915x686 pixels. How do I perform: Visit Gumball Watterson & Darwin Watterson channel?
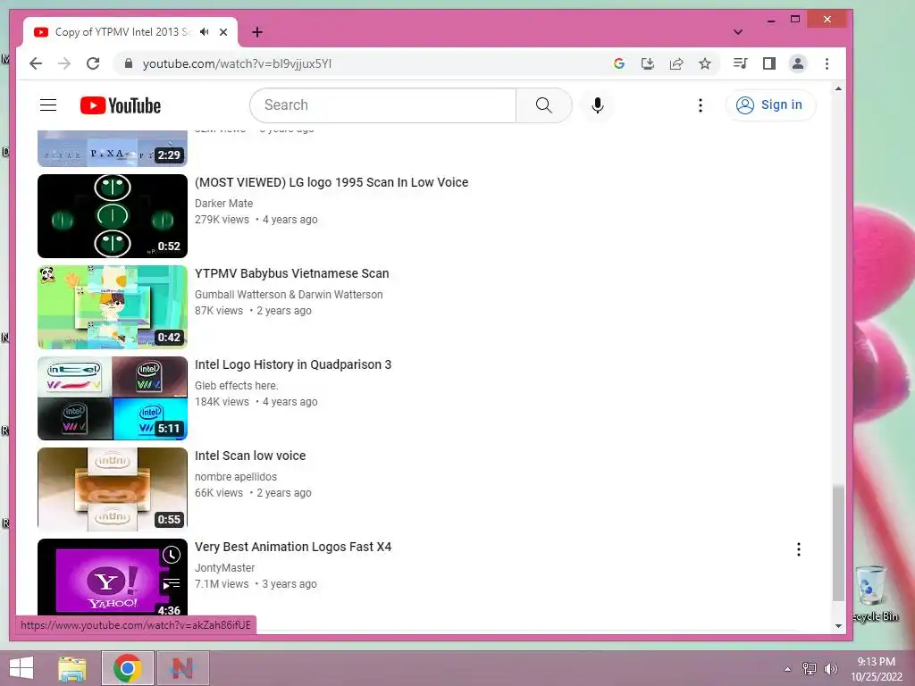pyautogui.click(x=289, y=294)
